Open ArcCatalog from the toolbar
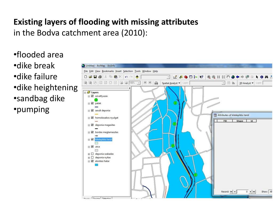The width and height of the screenshot is (273, 205). pos(181,77)
